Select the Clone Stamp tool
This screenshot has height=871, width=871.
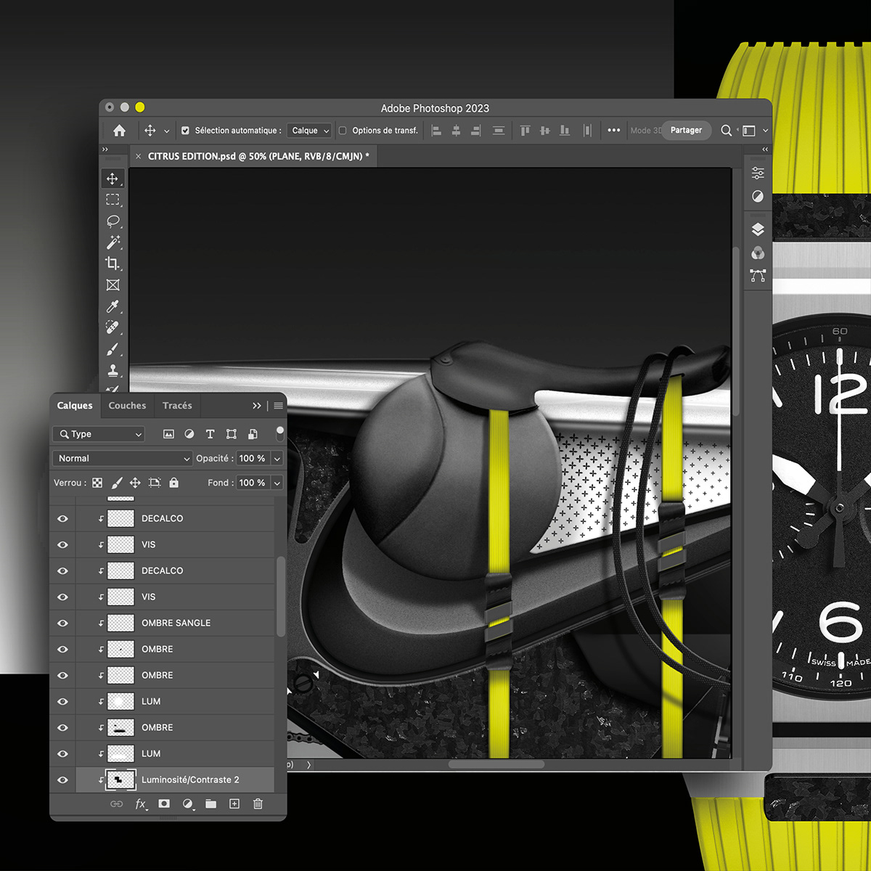click(x=113, y=370)
